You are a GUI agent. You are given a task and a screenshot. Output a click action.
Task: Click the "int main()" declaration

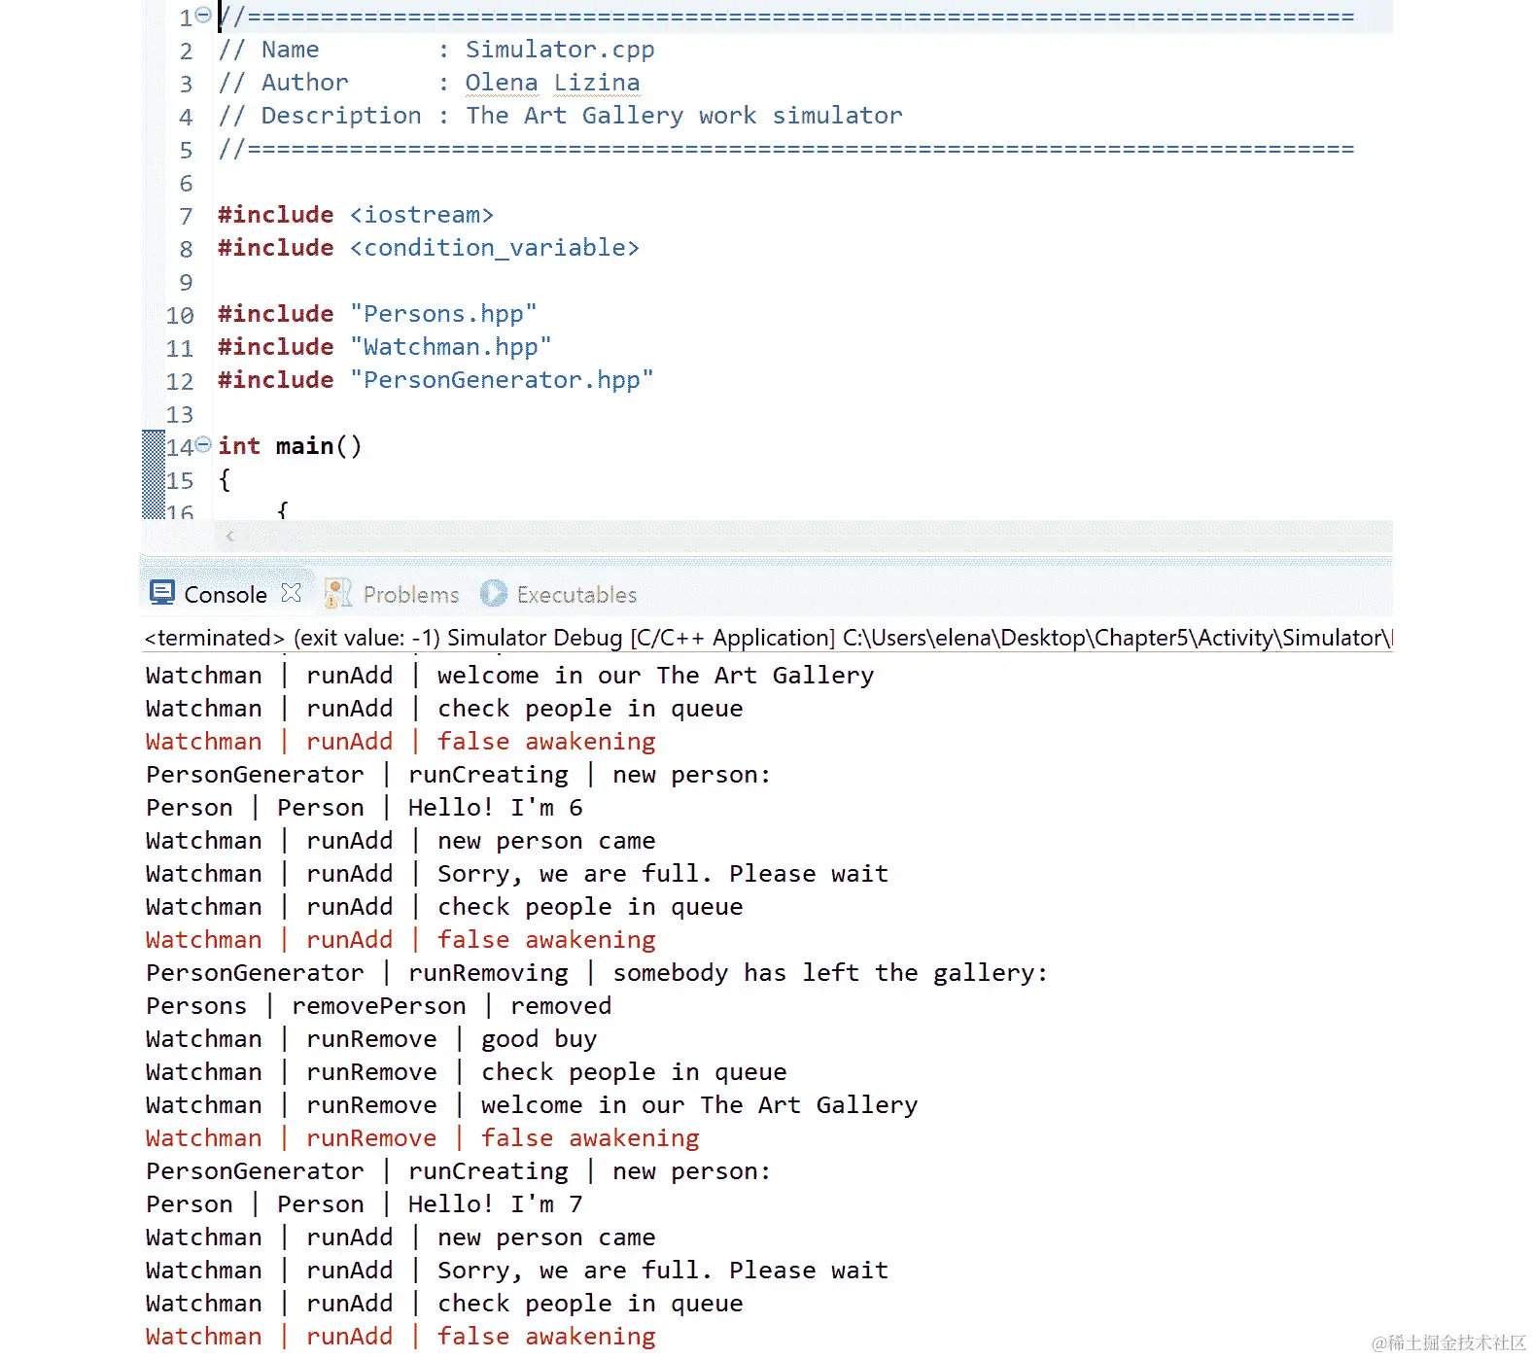[290, 446]
